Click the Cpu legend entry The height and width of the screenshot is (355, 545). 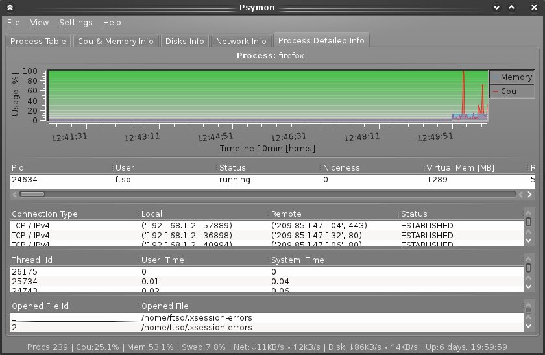[513, 92]
